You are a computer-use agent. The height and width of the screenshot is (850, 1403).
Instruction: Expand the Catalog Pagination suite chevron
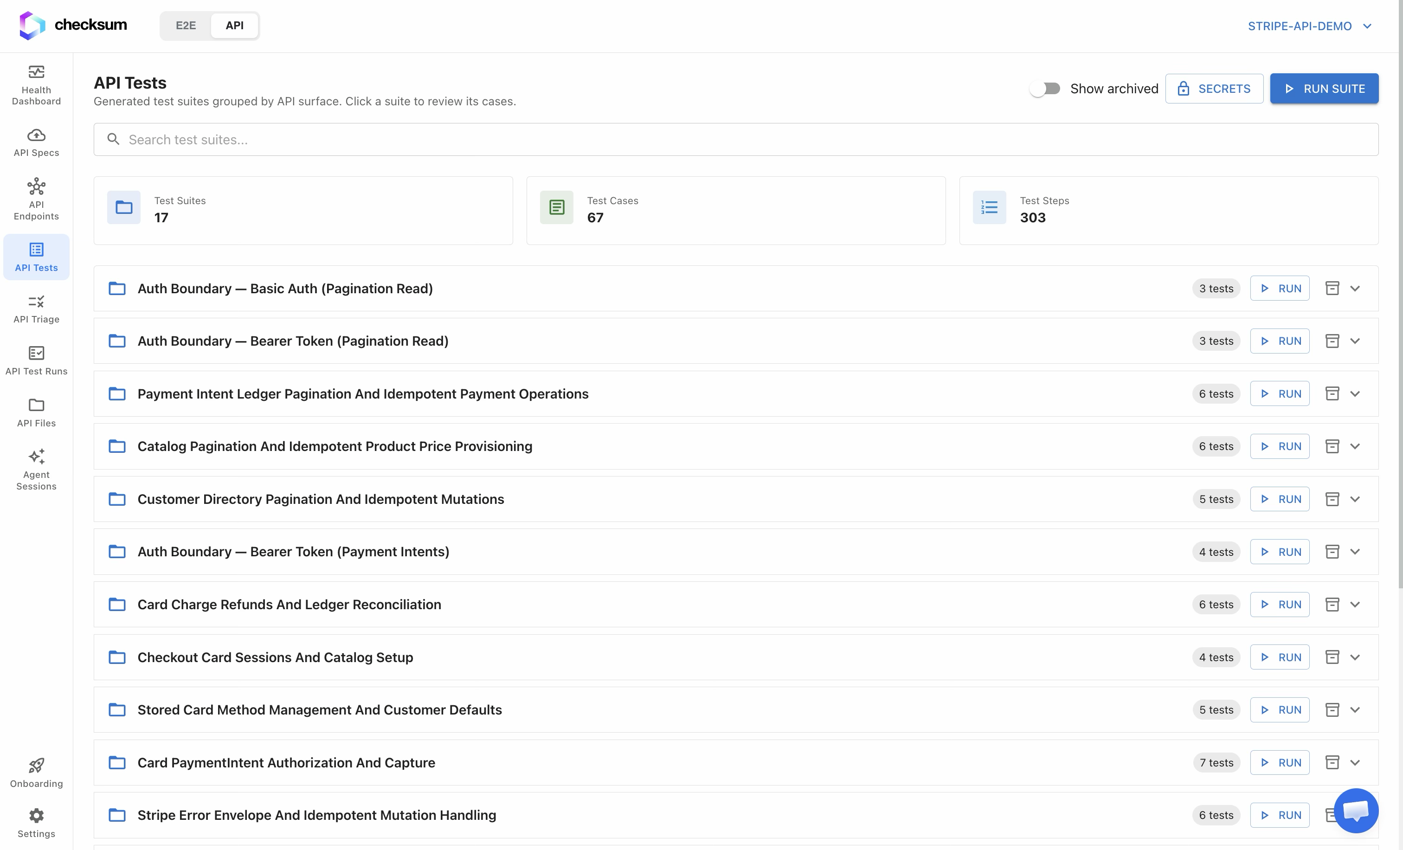[1355, 446]
